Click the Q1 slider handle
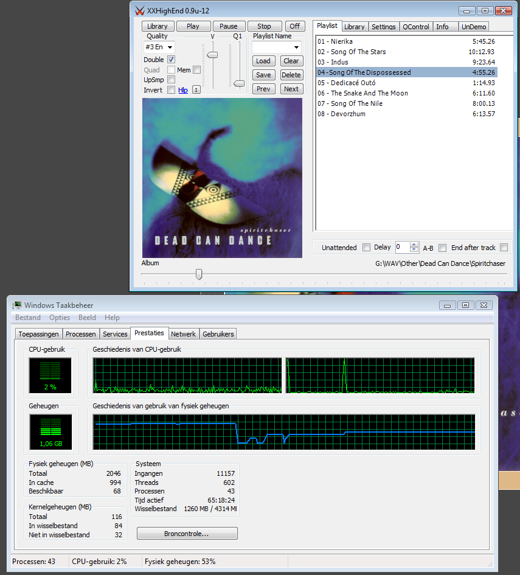 (x=239, y=83)
